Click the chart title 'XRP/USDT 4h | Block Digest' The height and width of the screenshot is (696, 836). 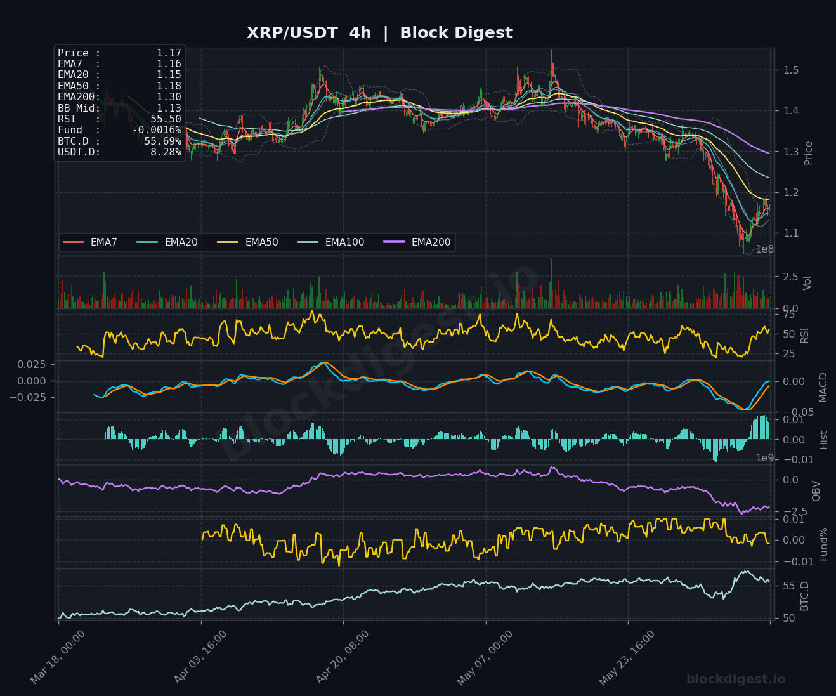pyautogui.click(x=379, y=33)
